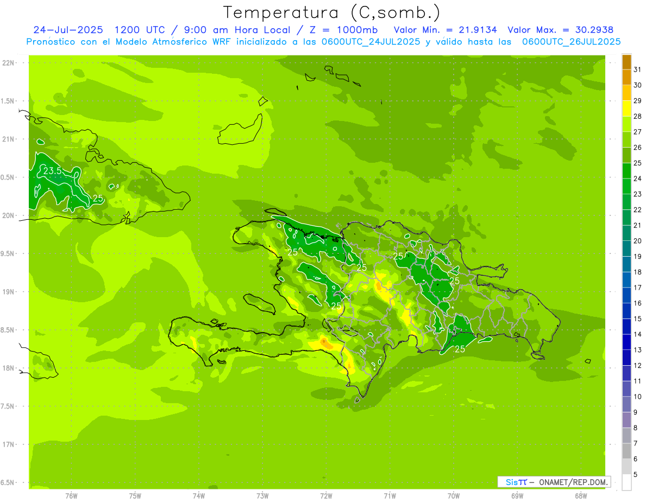
Task: Click the '71W' longitude label
Action: click(x=390, y=496)
